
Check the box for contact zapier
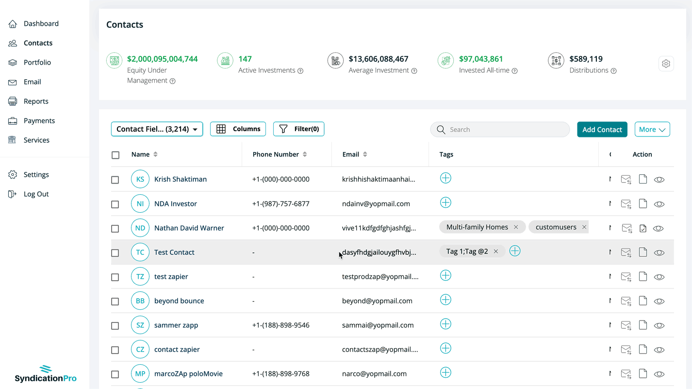115,350
